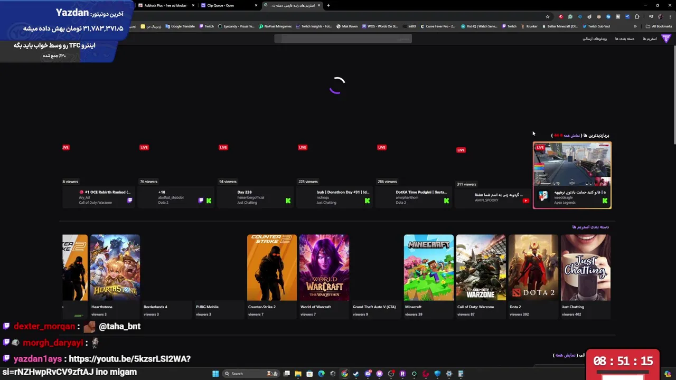The width and height of the screenshot is (676, 380).
Task: Select the Counter-Strike 2 category cover
Action: point(271,268)
